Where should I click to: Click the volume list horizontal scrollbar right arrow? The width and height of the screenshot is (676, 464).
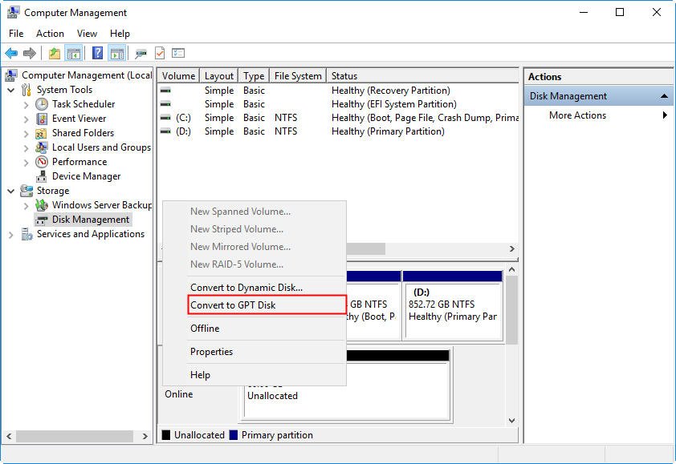click(x=511, y=248)
